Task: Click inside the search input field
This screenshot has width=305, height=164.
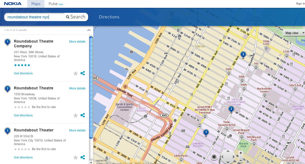Action: coord(33,17)
